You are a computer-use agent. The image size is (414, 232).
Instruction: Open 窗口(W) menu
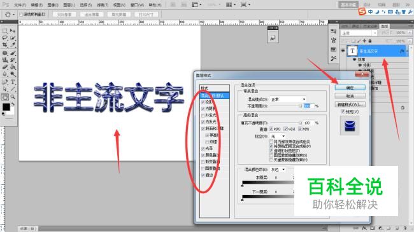(x=137, y=4)
